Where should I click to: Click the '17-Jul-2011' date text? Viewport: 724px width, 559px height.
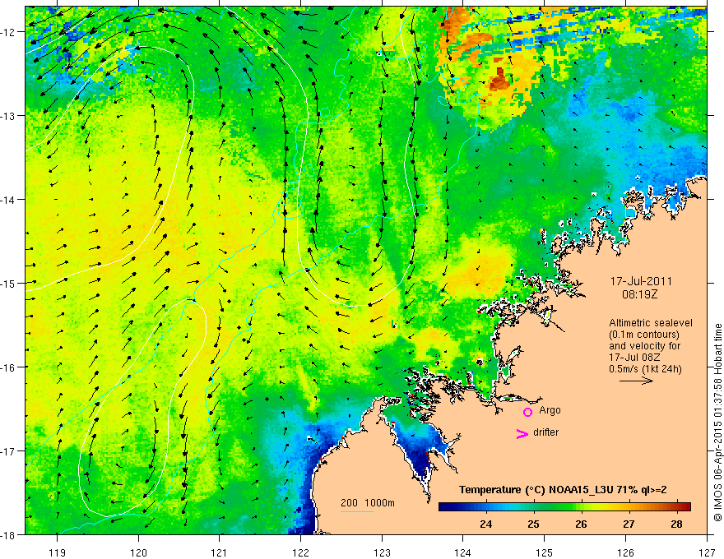pyautogui.click(x=641, y=281)
